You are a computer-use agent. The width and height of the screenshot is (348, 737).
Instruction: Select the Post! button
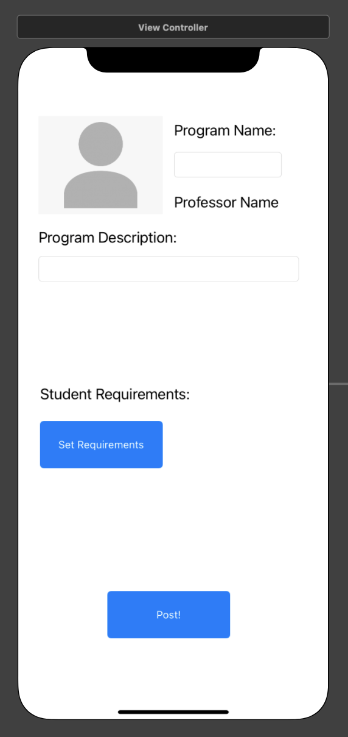click(x=169, y=615)
